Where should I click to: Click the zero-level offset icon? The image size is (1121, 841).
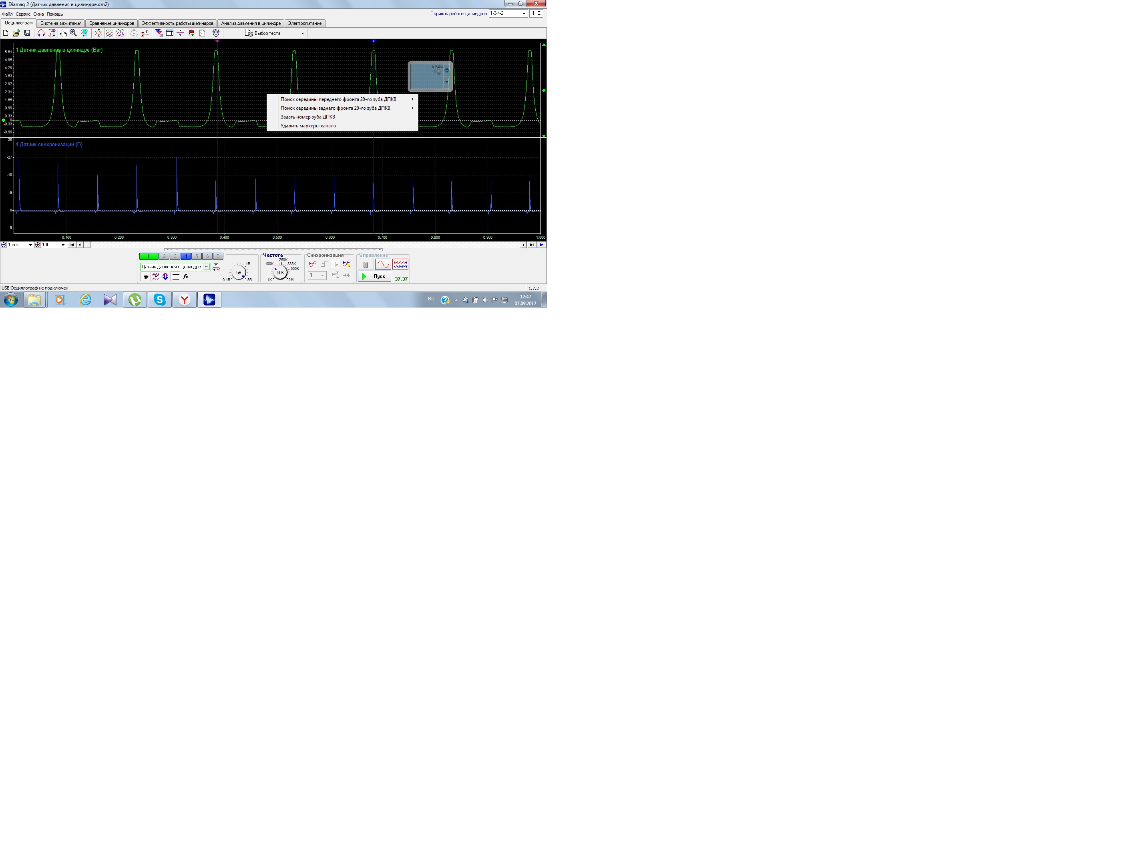click(145, 33)
